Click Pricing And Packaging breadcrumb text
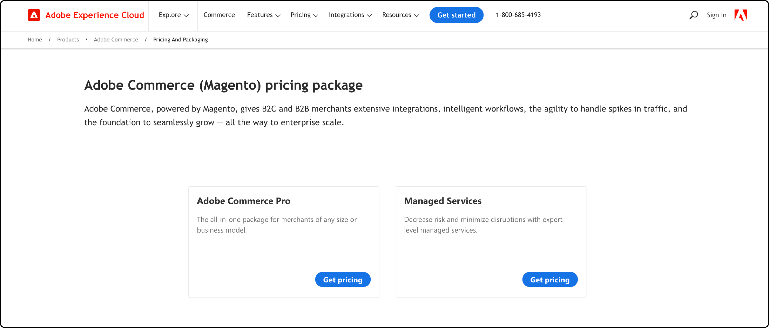This screenshot has width=769, height=328. (181, 40)
